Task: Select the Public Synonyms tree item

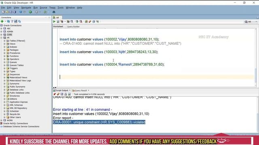Action: pyautogui.click(x=17, y=87)
